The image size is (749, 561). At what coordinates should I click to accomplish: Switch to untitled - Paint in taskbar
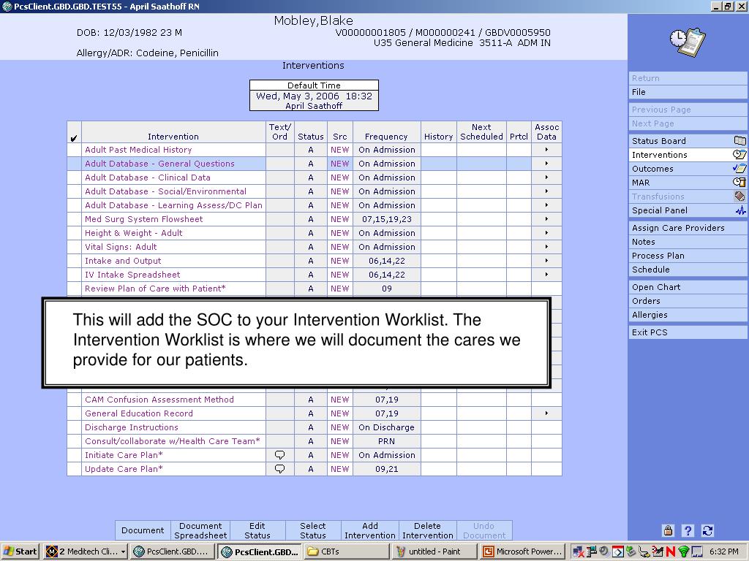pos(433,552)
